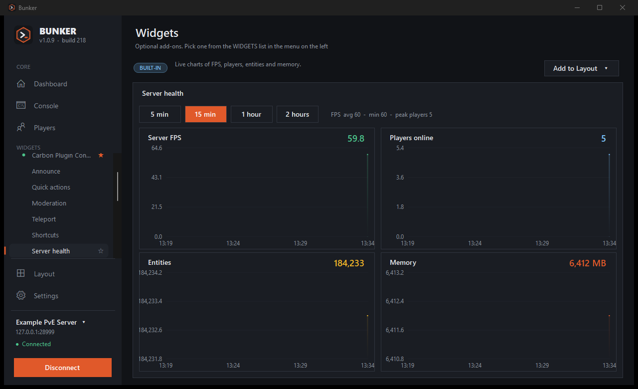Image resolution: width=638 pixels, height=389 pixels.
Task: Click the Server FPS value 59.8
Action: (356, 139)
